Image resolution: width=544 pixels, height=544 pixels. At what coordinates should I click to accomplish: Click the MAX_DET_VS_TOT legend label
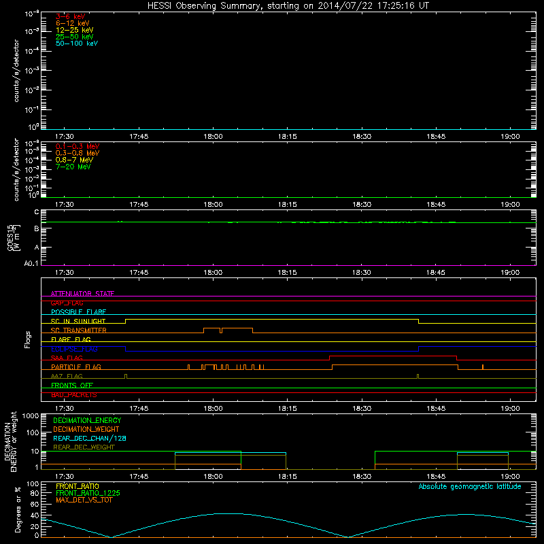84,500
